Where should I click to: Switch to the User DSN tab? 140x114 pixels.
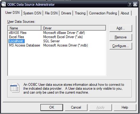pyautogui.click(x=12, y=13)
